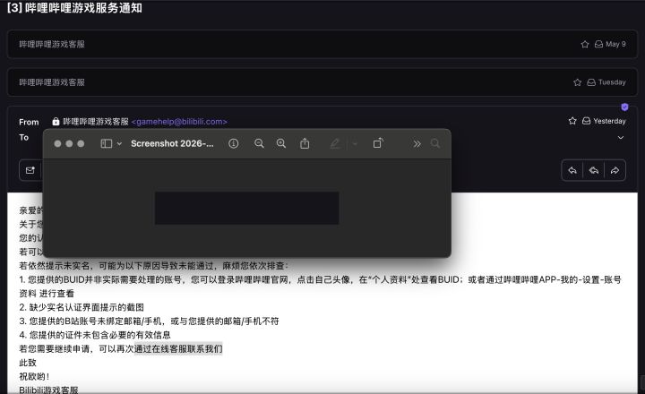The image size is (645, 394).
Task: Toggle Preview sidebar view button
Action: (x=106, y=143)
